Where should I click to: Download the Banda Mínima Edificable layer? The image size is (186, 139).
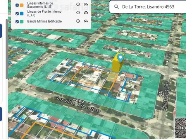(x=86, y=21)
